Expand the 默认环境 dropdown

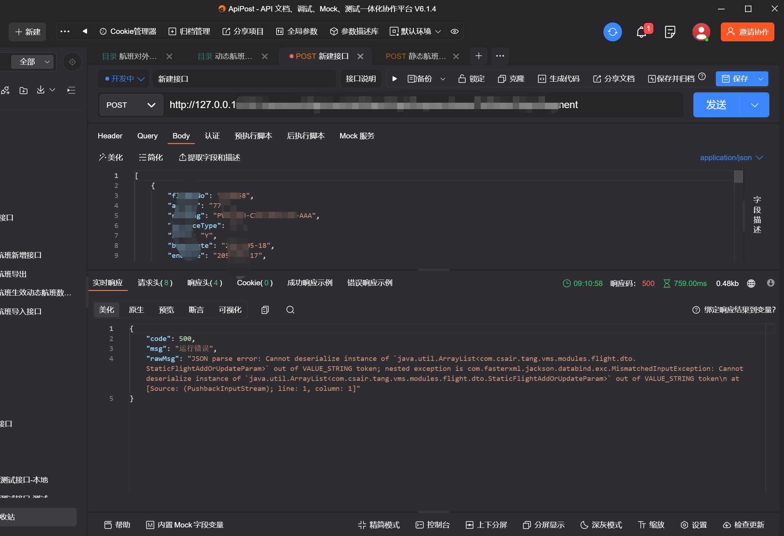point(416,31)
